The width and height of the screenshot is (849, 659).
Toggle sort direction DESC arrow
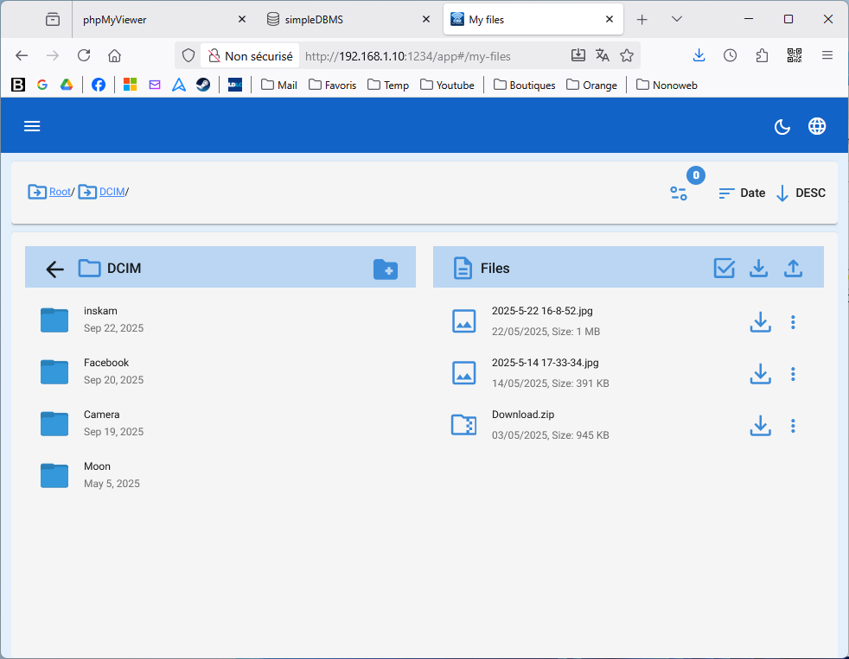[782, 193]
